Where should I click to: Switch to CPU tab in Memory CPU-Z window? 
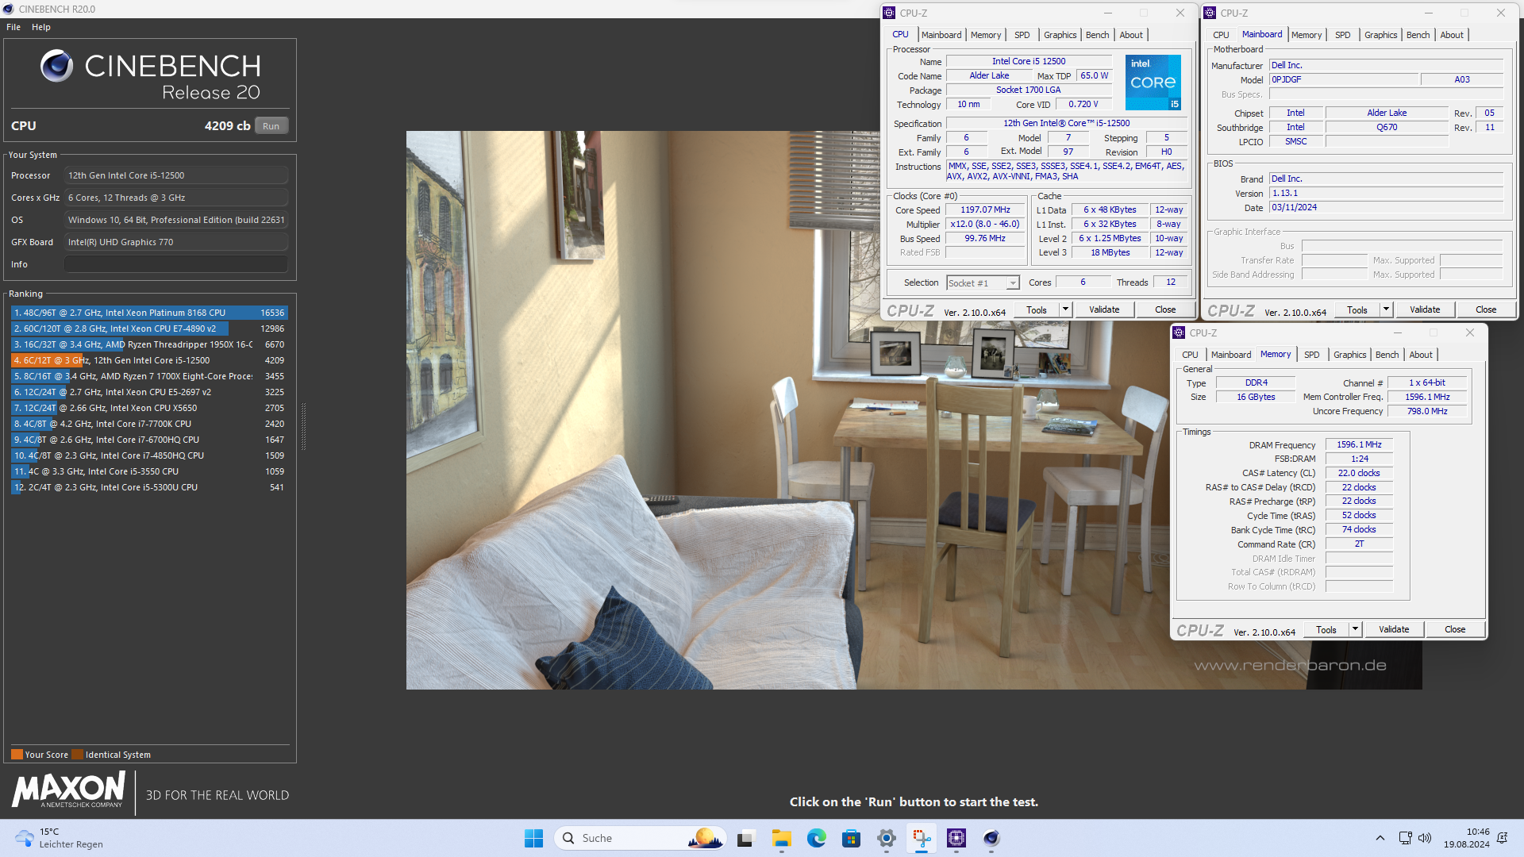point(1190,355)
